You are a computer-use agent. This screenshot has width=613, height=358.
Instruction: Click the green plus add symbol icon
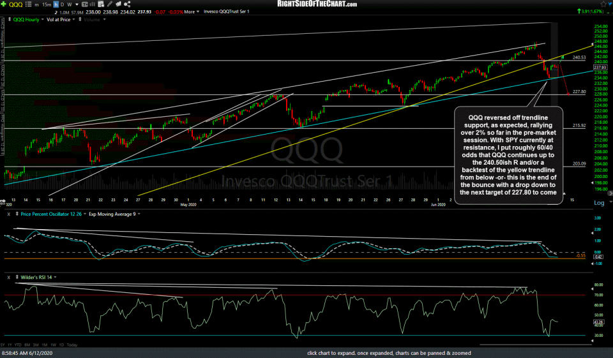click(x=4, y=4)
